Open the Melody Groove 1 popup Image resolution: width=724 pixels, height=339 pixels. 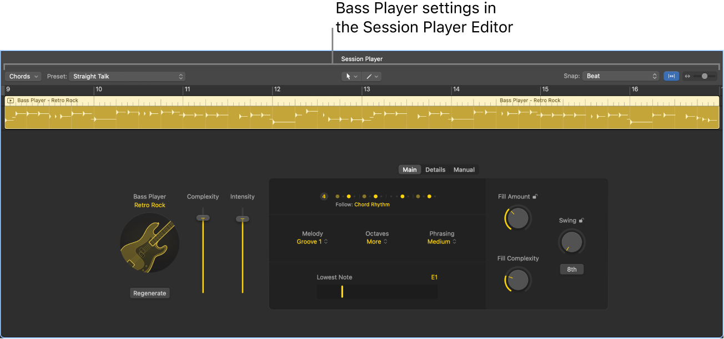coord(313,242)
